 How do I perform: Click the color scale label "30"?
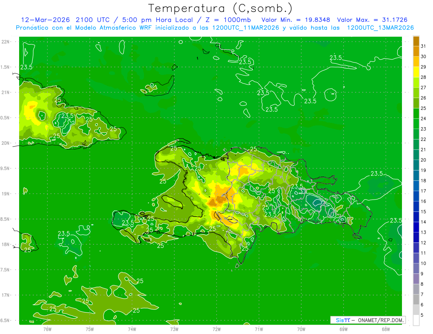(424, 57)
